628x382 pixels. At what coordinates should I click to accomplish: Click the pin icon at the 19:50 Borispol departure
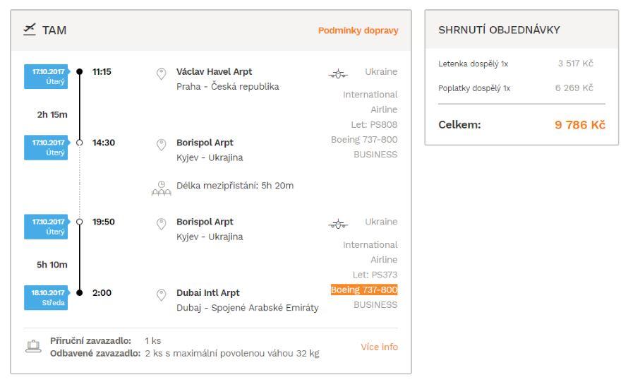point(160,222)
